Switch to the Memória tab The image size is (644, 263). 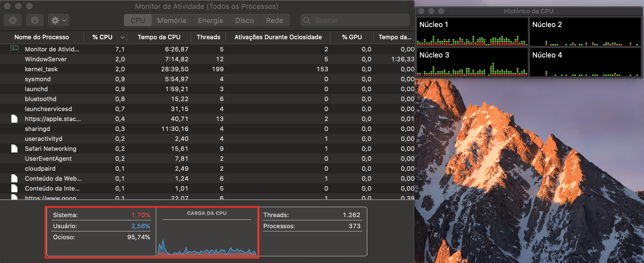point(172,20)
